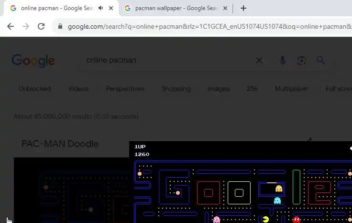
Task: Close the online pacman tab
Action: pyautogui.click(x=111, y=8)
